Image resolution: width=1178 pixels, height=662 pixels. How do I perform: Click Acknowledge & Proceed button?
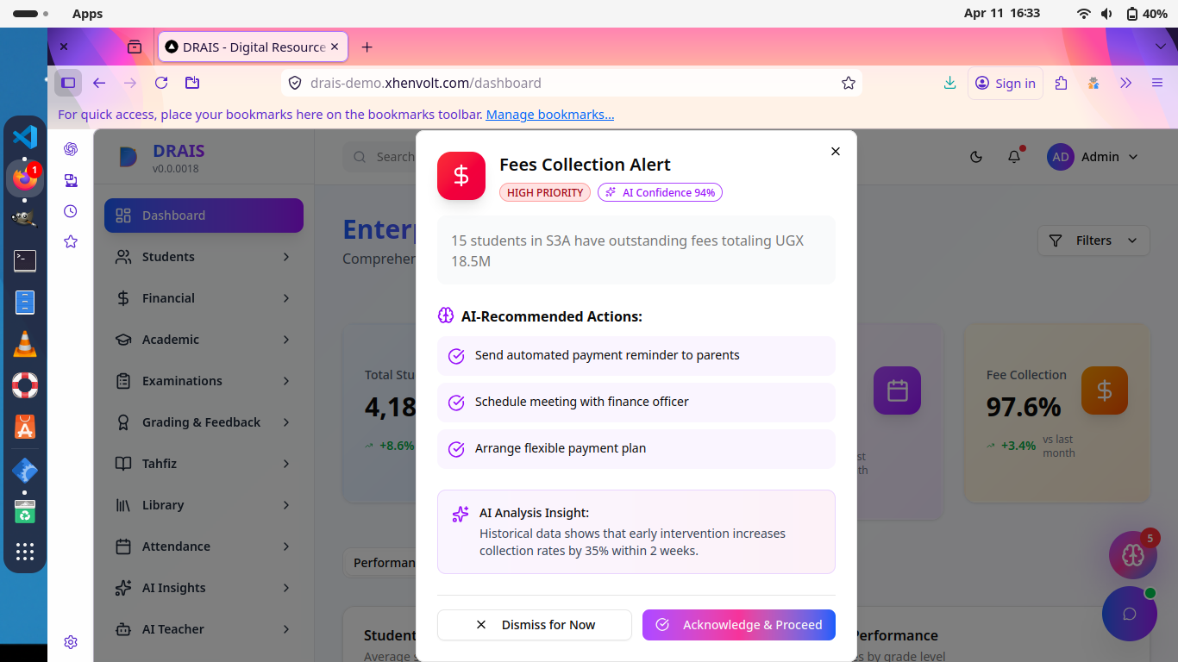739,625
